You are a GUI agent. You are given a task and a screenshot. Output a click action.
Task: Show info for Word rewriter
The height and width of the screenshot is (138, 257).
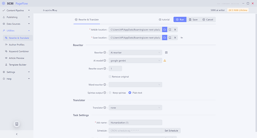point(105,85)
